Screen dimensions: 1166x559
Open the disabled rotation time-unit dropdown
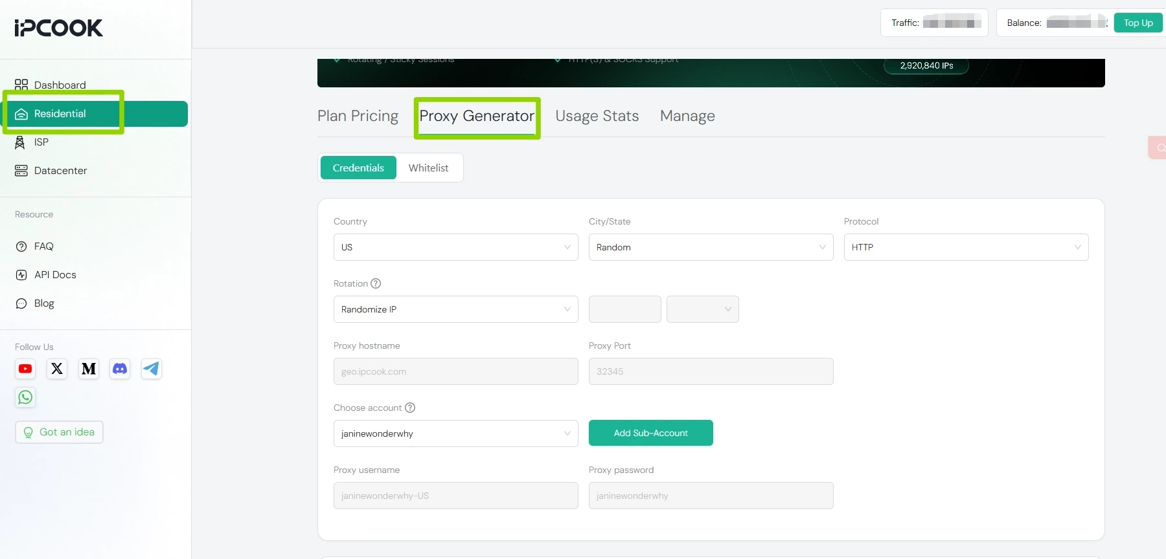tap(703, 309)
